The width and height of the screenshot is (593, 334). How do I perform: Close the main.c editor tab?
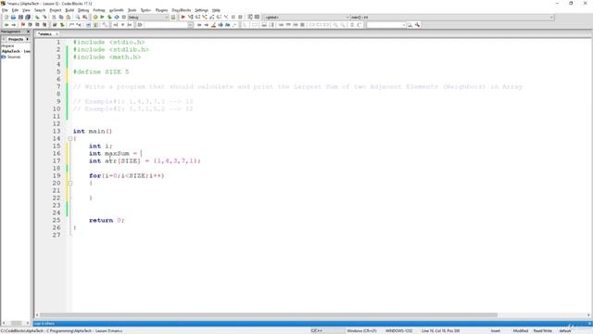(x=57, y=34)
